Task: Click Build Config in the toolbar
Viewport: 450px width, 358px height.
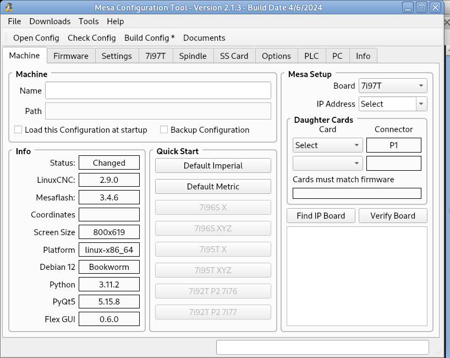Action: 150,38
